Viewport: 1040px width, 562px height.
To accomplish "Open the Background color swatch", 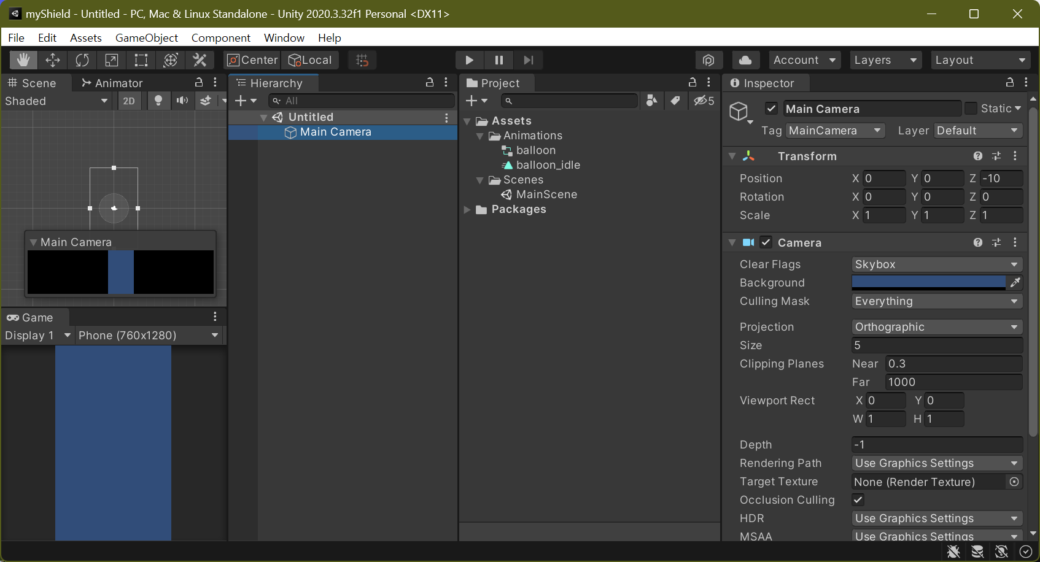I will (929, 282).
